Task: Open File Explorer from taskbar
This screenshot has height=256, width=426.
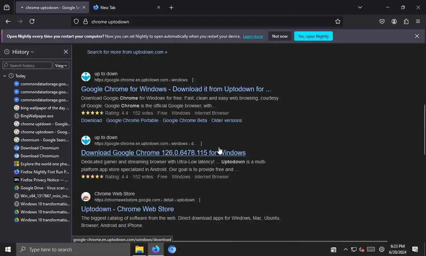Action: (x=139, y=249)
